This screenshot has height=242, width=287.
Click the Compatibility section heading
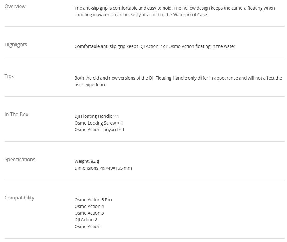(x=19, y=198)
